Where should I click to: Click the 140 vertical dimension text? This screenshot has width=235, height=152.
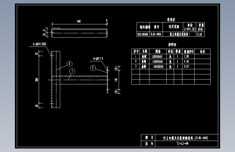tap(116, 80)
